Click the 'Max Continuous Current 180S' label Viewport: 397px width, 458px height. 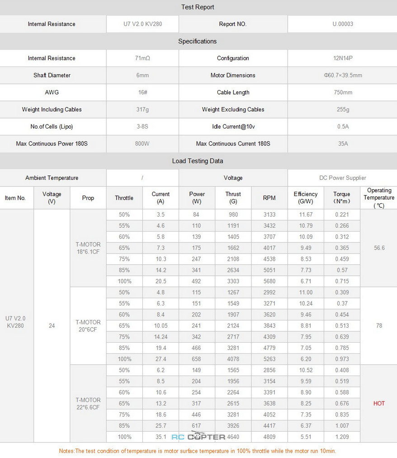pos(233,143)
